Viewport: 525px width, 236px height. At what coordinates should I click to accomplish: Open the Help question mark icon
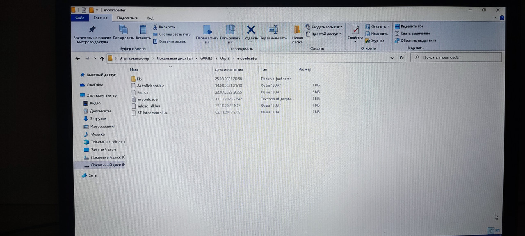click(x=502, y=18)
